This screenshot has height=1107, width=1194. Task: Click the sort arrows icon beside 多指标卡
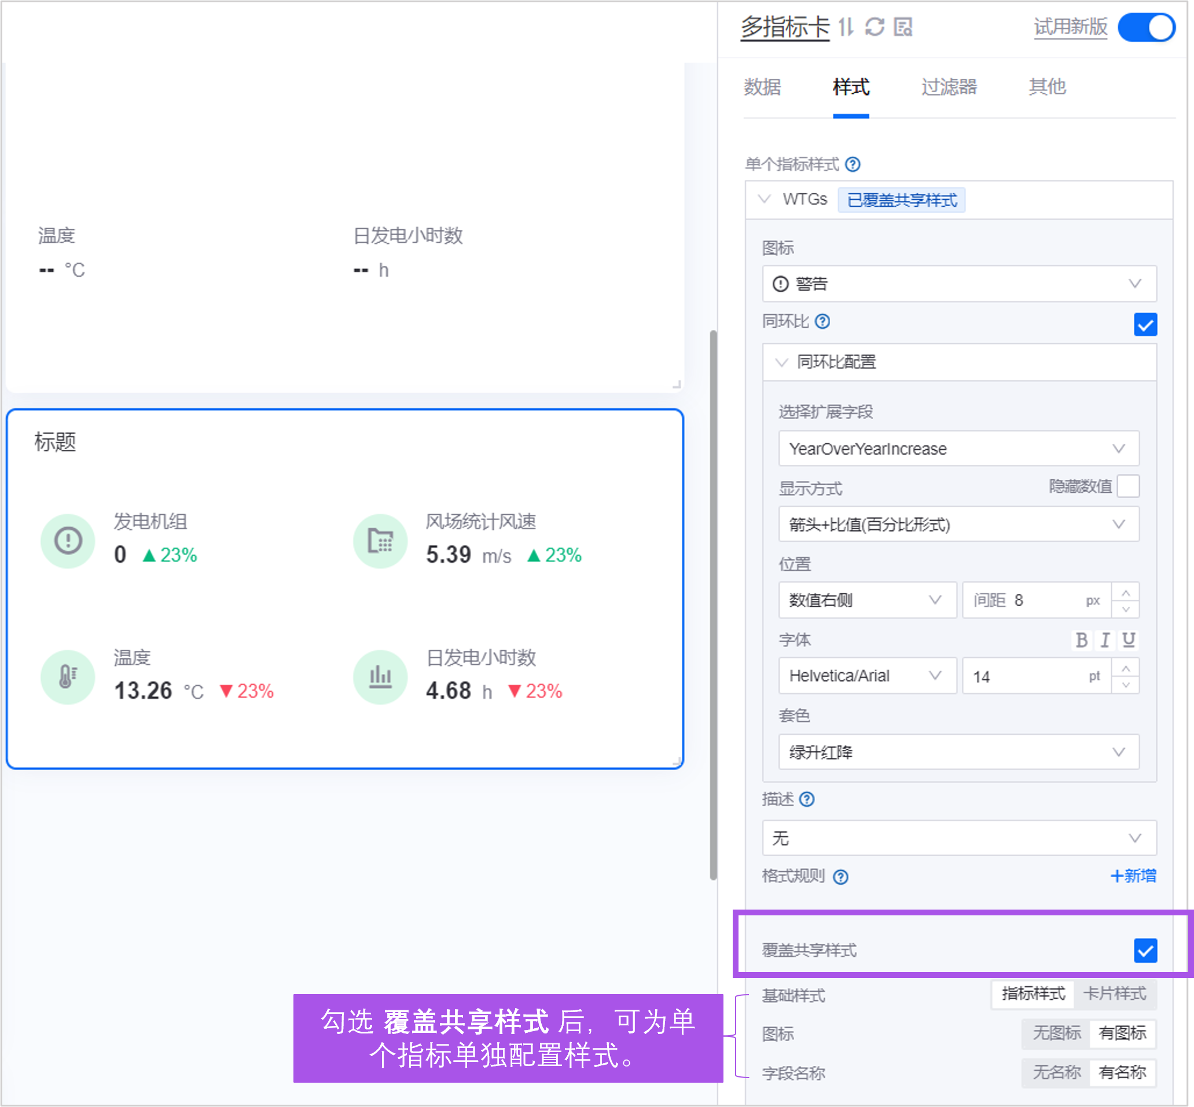[x=846, y=27]
